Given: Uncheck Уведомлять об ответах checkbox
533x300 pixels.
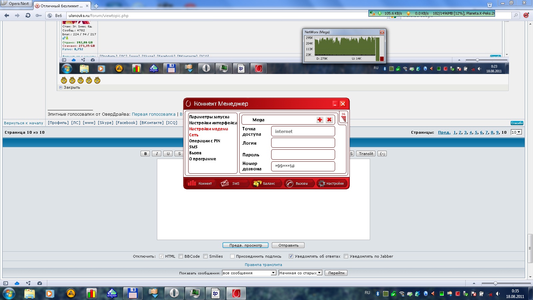Looking at the screenshot, I should tap(291, 256).
